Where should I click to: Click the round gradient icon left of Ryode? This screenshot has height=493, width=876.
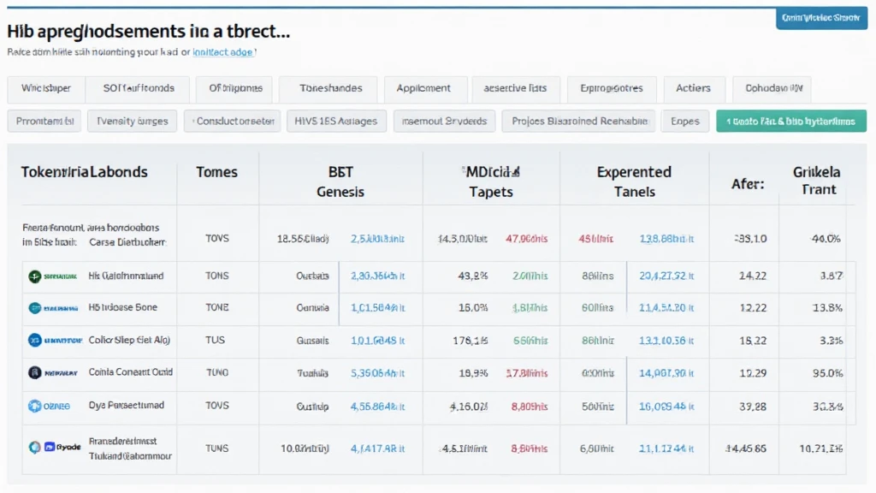[x=34, y=447]
